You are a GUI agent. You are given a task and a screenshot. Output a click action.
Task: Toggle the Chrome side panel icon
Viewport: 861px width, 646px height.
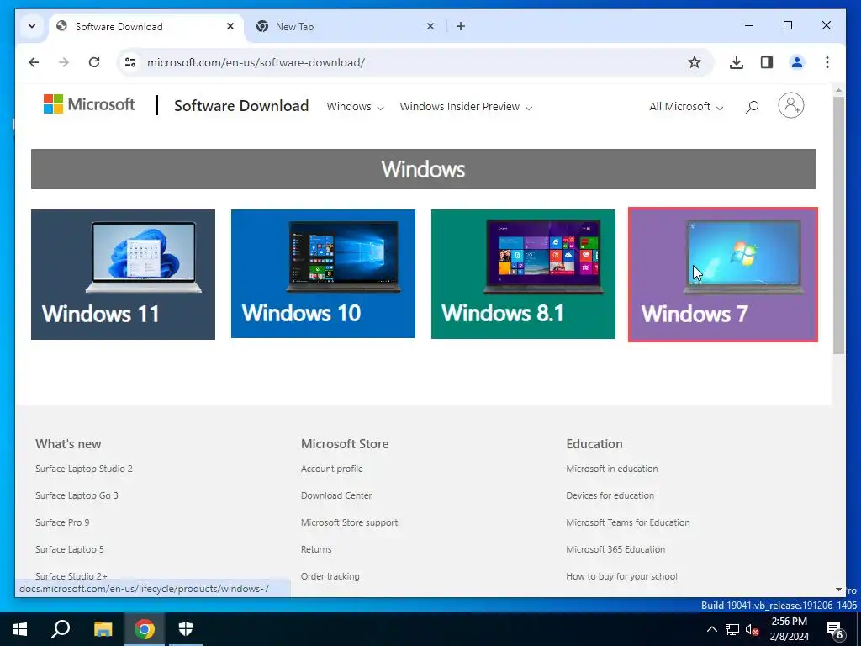(767, 62)
